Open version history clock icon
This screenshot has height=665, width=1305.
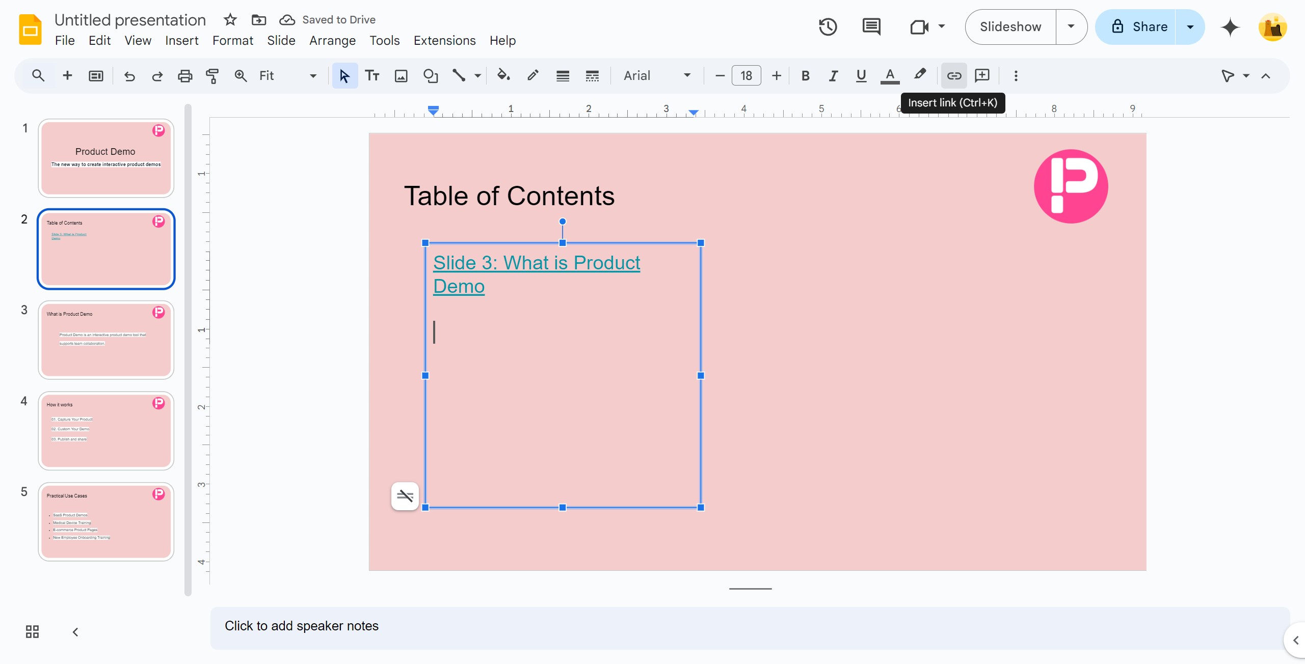tap(828, 27)
